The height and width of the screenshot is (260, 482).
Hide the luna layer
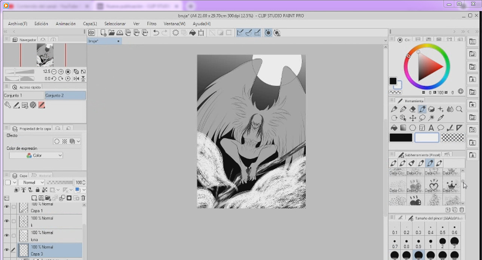6,235
